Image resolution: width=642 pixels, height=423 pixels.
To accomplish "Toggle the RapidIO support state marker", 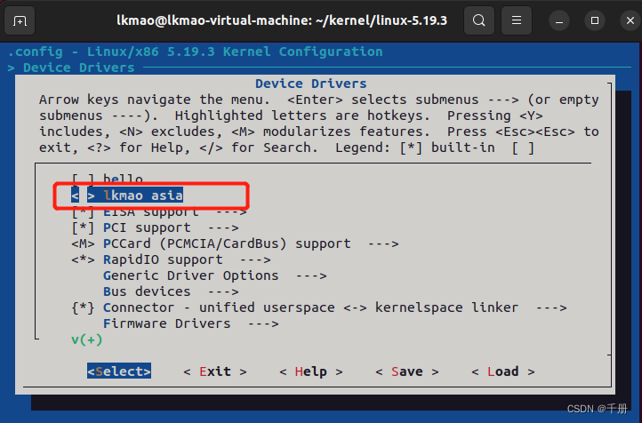I will pyautogui.click(x=83, y=259).
